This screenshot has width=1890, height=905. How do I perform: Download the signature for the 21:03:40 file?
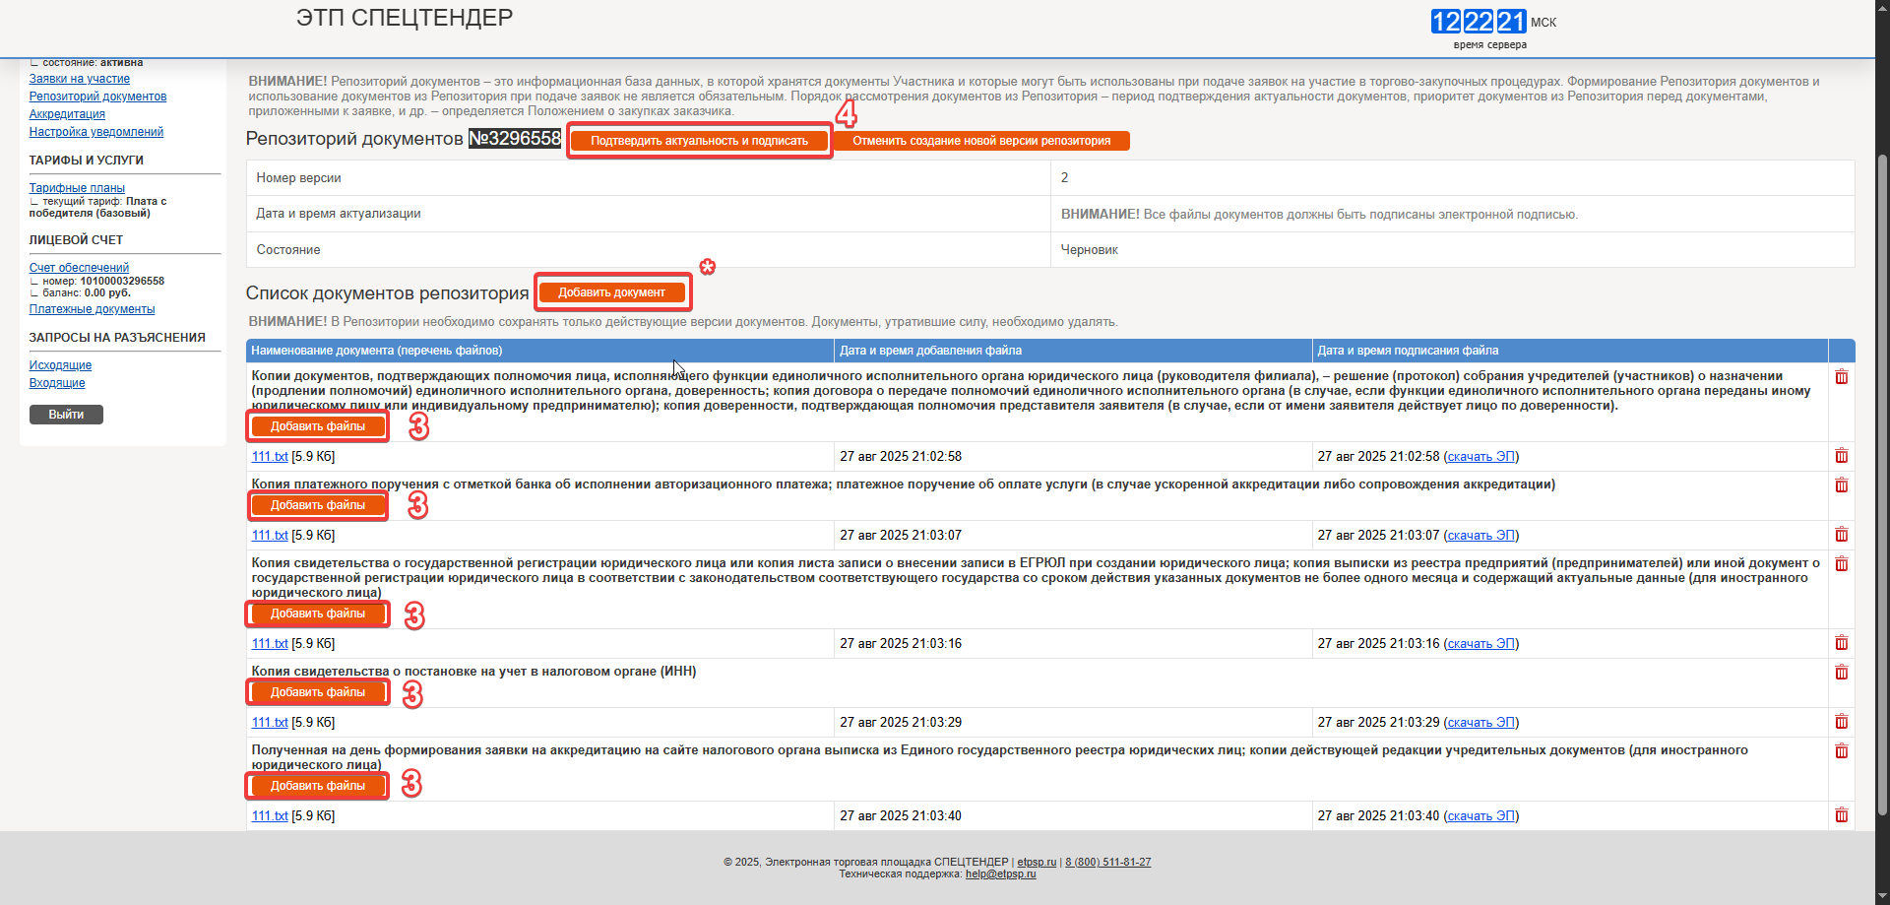point(1480,816)
